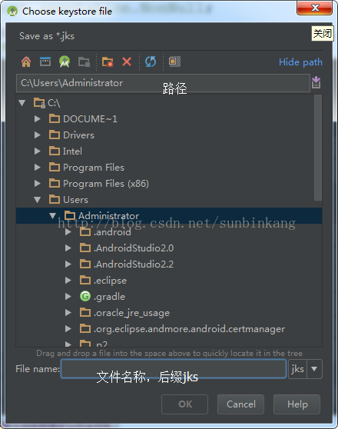This screenshot has width=338, height=429.
Task: Select the .android folder name
Action: pyautogui.click(x=112, y=232)
